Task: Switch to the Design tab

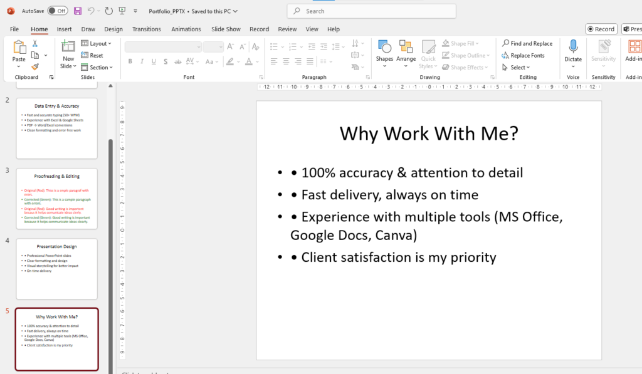Action: point(113,29)
